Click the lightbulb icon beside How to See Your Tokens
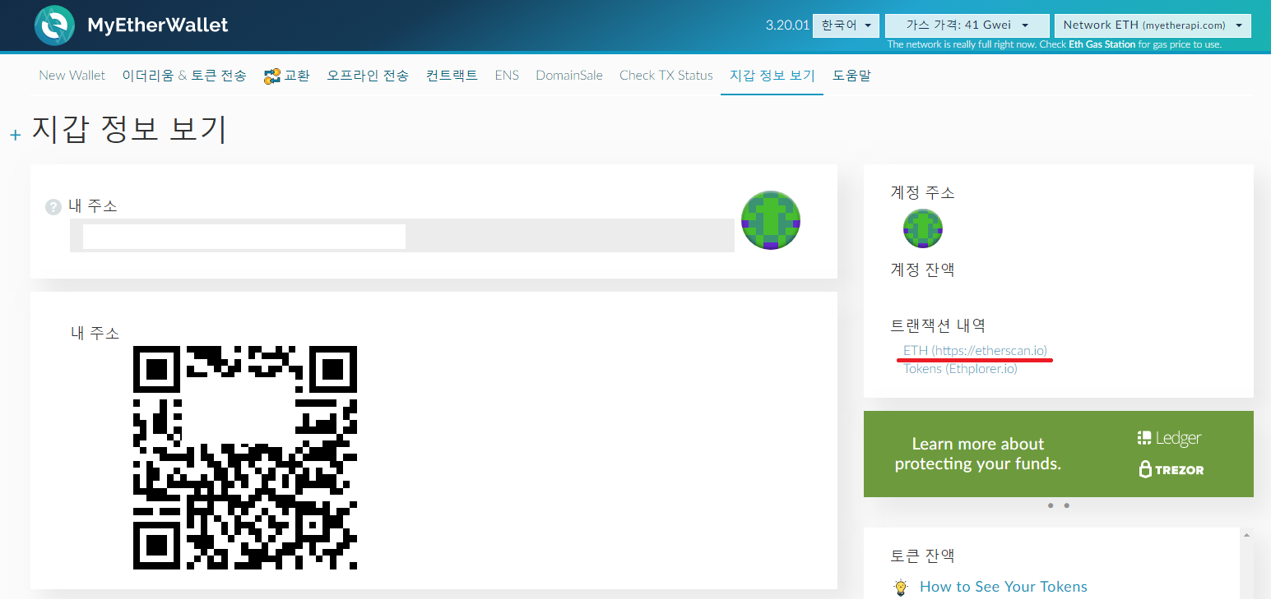The image size is (1271, 604). [901, 587]
